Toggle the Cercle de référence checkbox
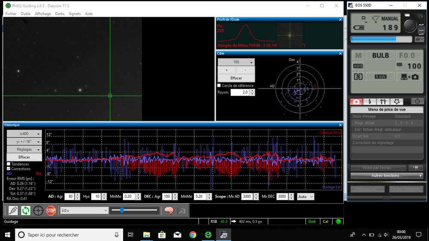 click(219, 86)
